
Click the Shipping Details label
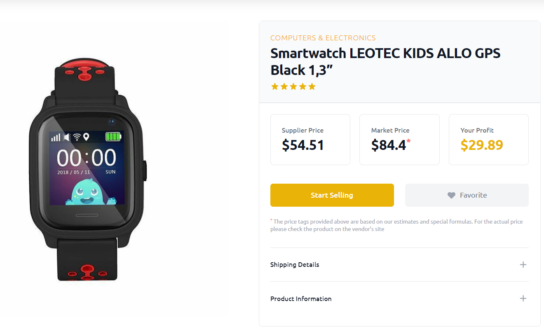point(295,264)
